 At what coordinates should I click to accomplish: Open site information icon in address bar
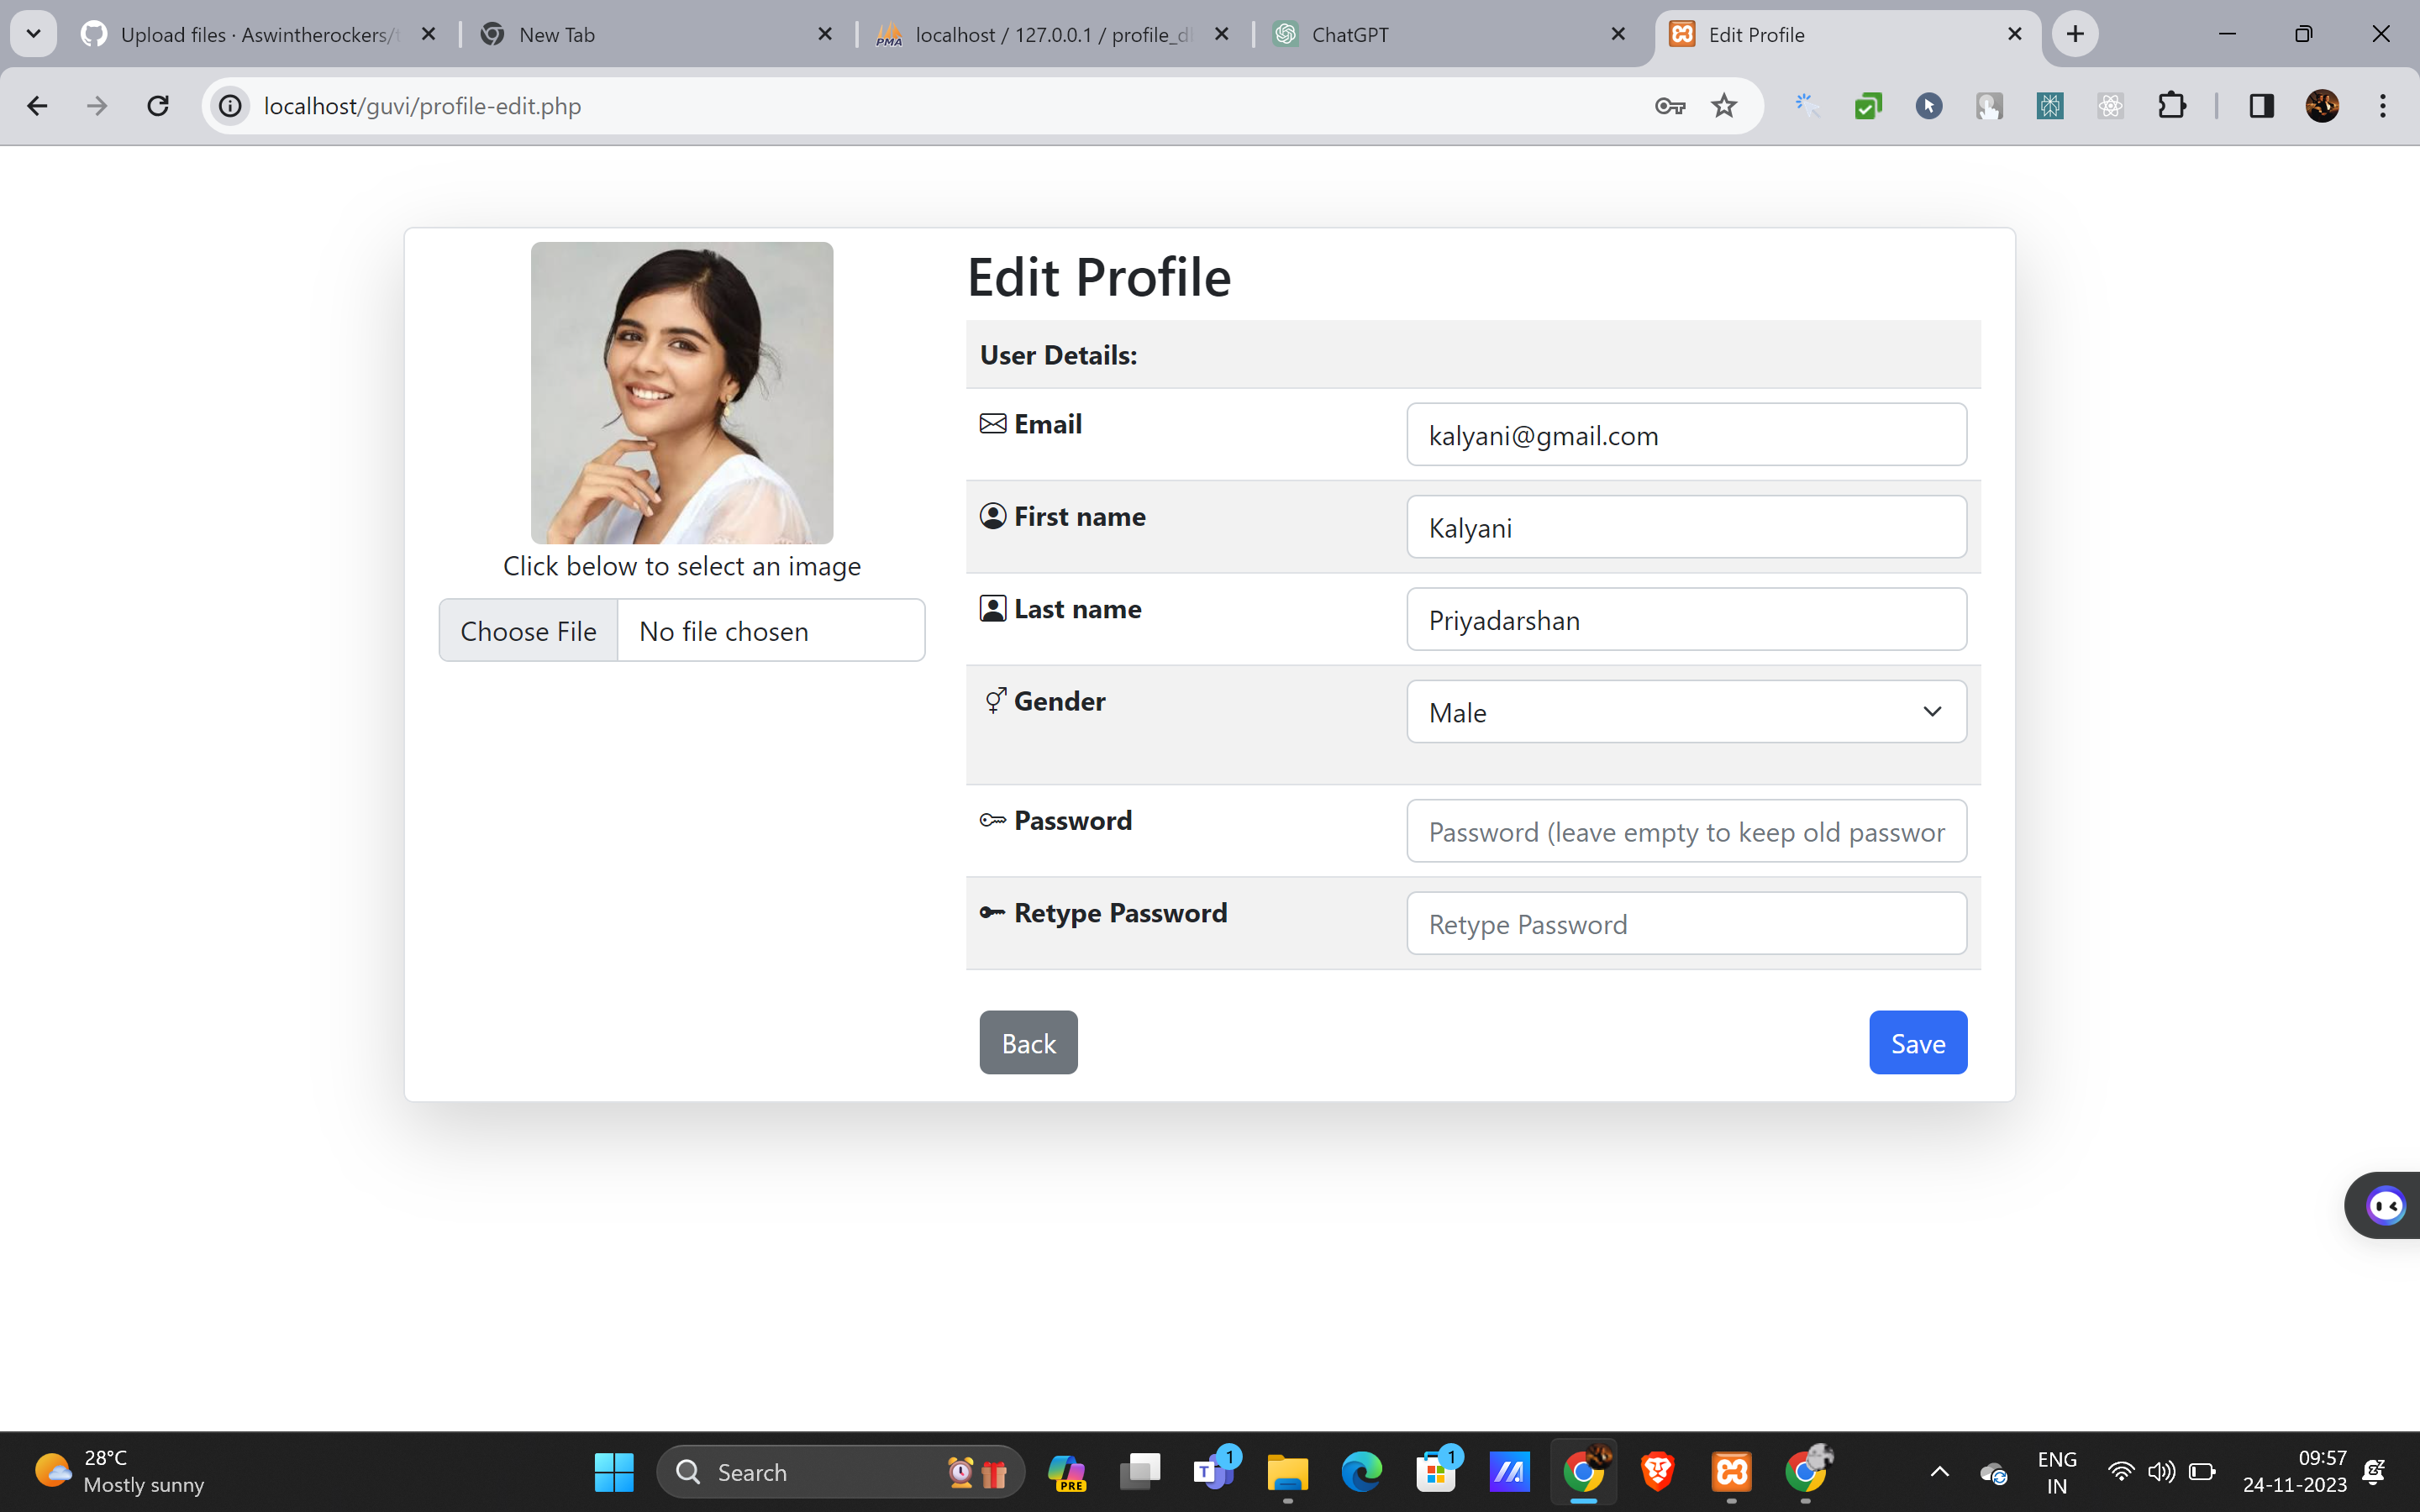point(231,106)
